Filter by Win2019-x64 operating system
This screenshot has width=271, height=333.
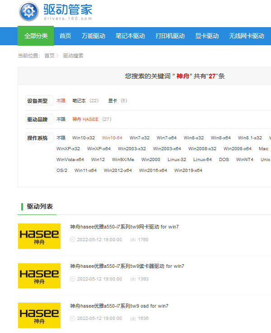click(x=188, y=170)
